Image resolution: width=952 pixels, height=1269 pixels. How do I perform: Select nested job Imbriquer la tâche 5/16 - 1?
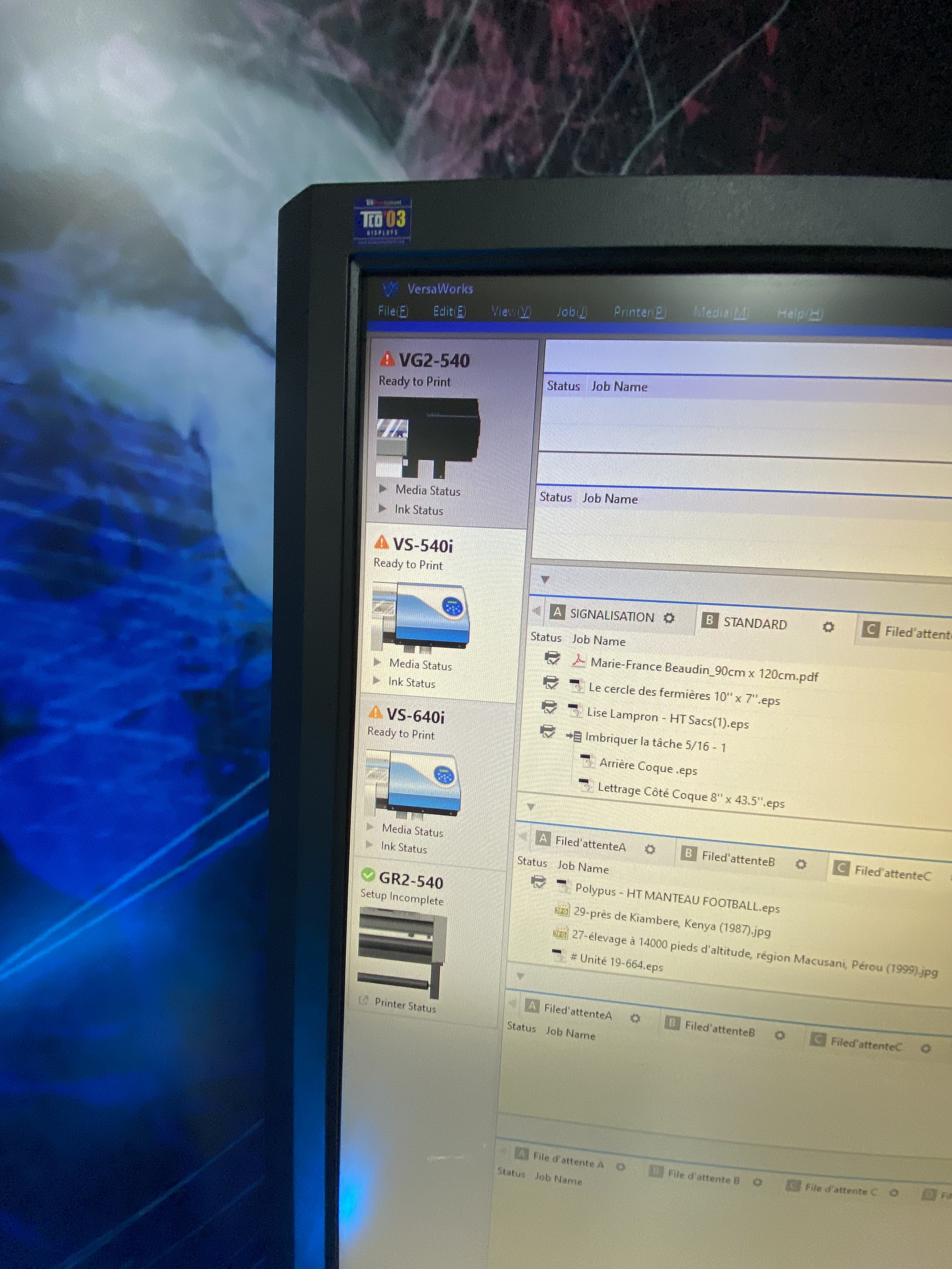click(x=655, y=742)
